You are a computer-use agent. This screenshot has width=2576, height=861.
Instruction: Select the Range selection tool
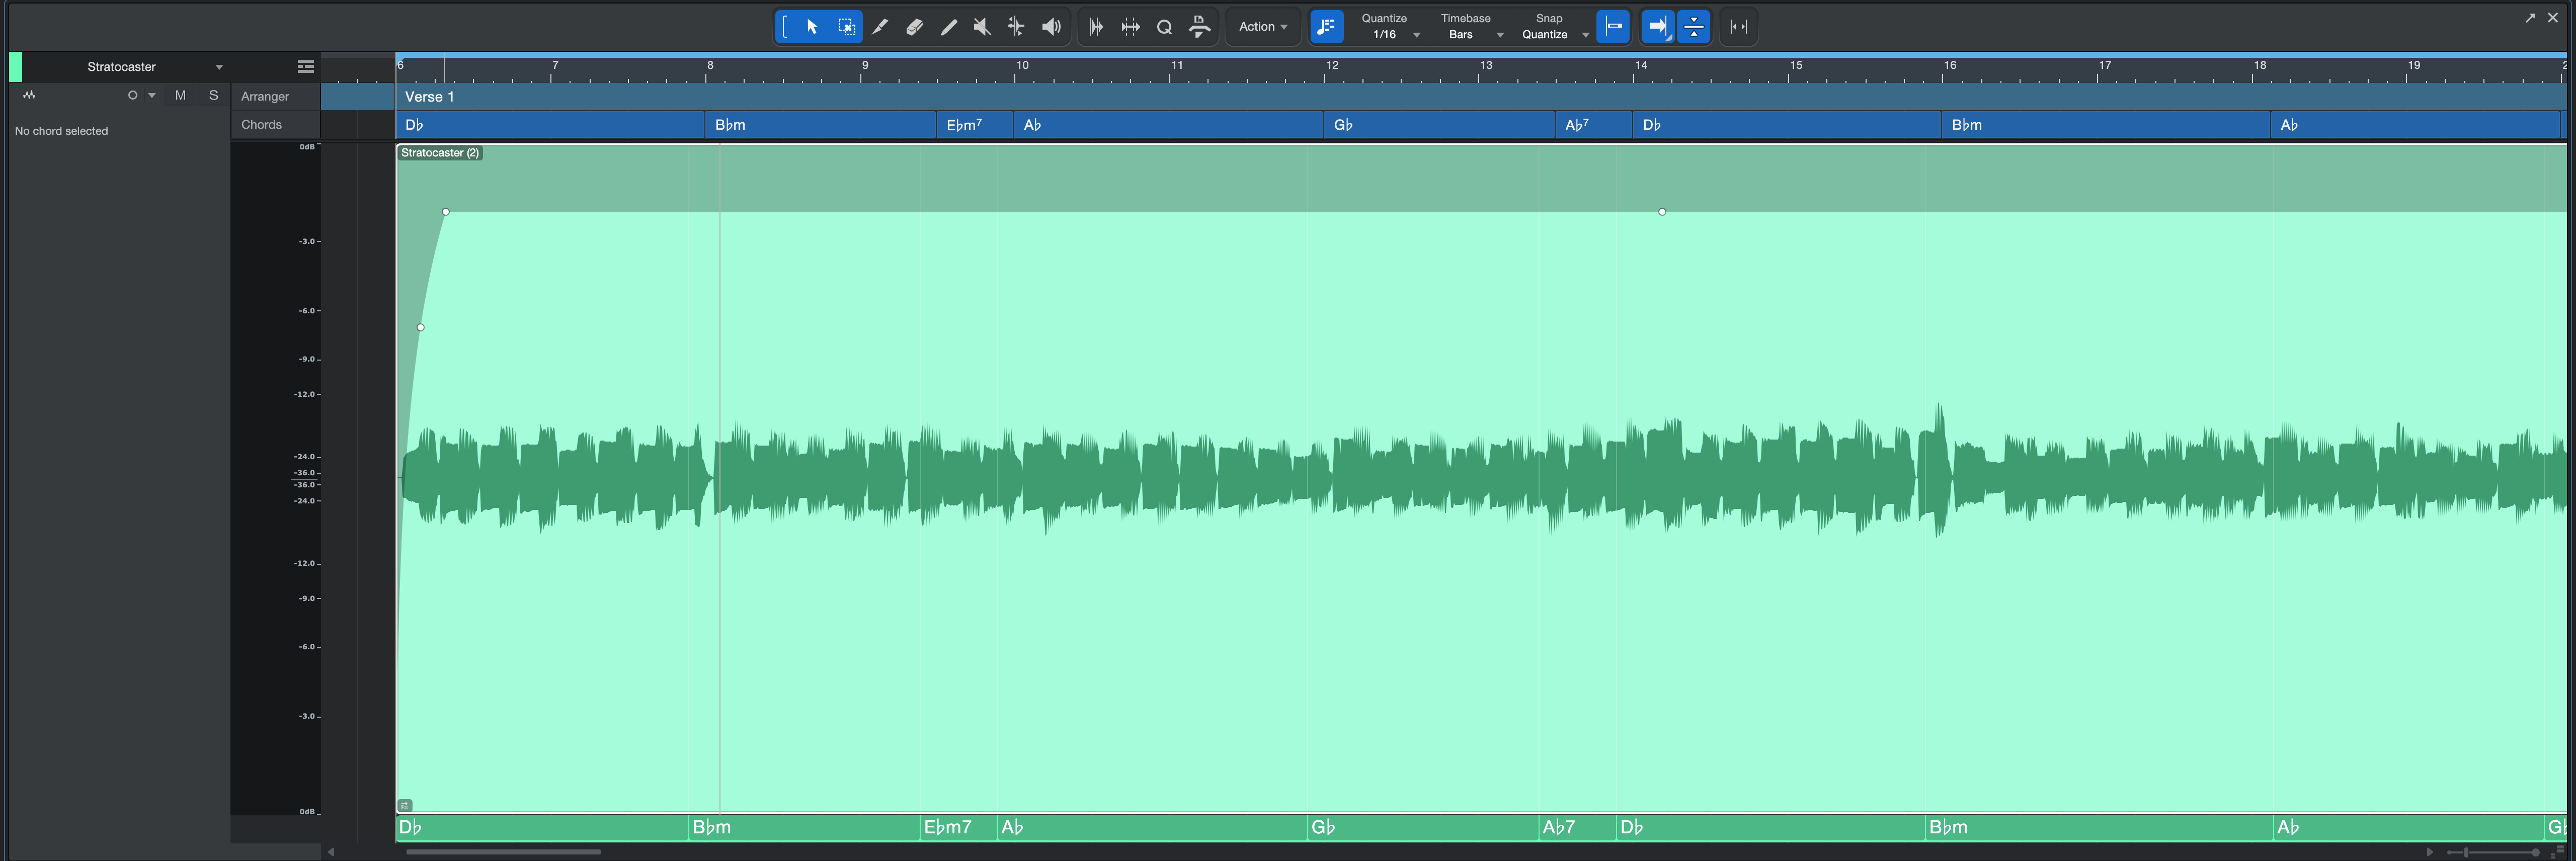click(x=846, y=27)
